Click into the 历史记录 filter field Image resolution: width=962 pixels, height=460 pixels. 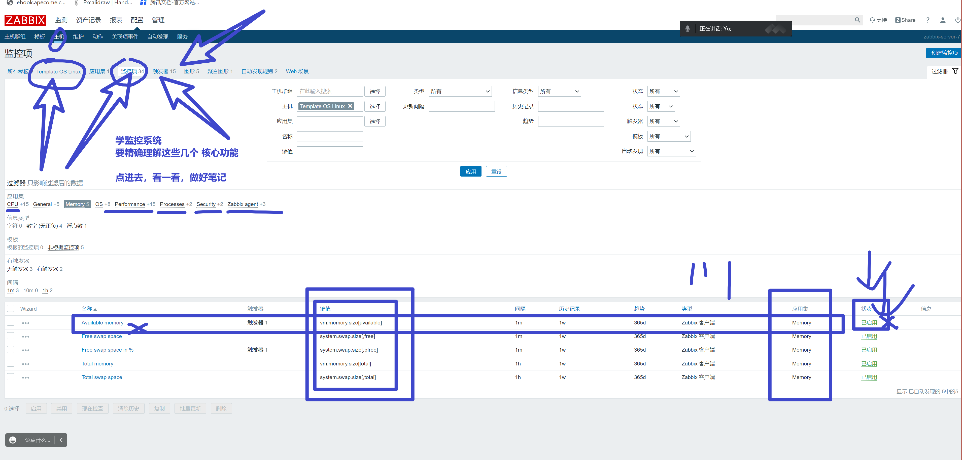[571, 106]
